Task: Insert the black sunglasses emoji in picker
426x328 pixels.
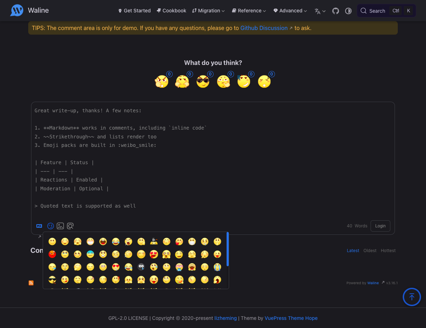Action: (52, 280)
